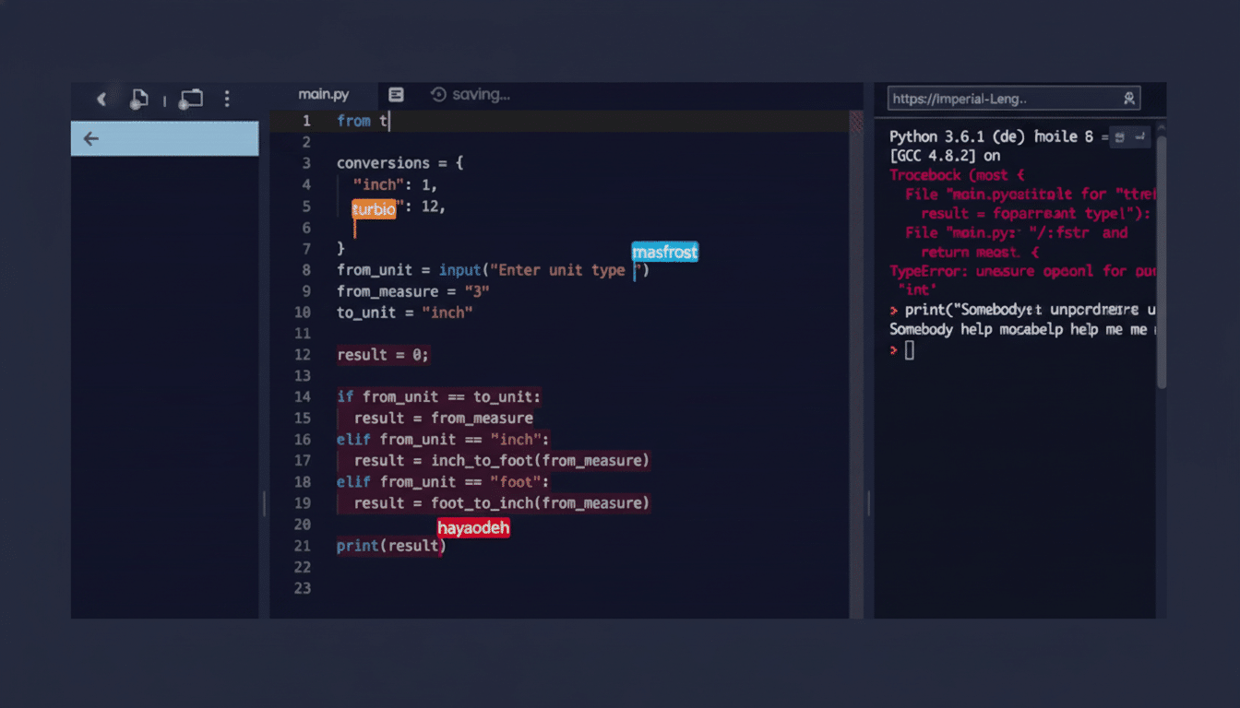This screenshot has height=708, width=1240.
Task: Toggle the 'masfrost' collaborator cursor label
Action: pyautogui.click(x=664, y=252)
